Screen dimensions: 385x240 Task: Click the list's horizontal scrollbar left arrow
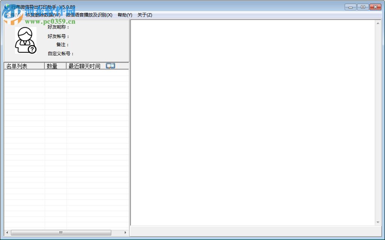pyautogui.click(x=7, y=232)
